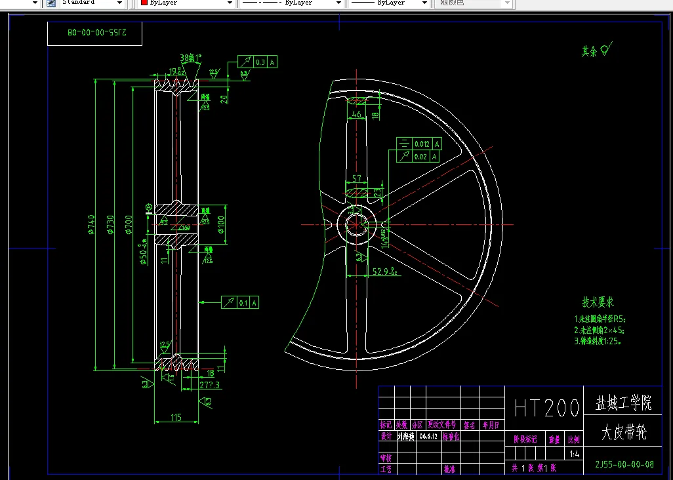This screenshot has width=673, height=480.
Task: Select the 大皮带轮 part name text
Action: pos(624,432)
